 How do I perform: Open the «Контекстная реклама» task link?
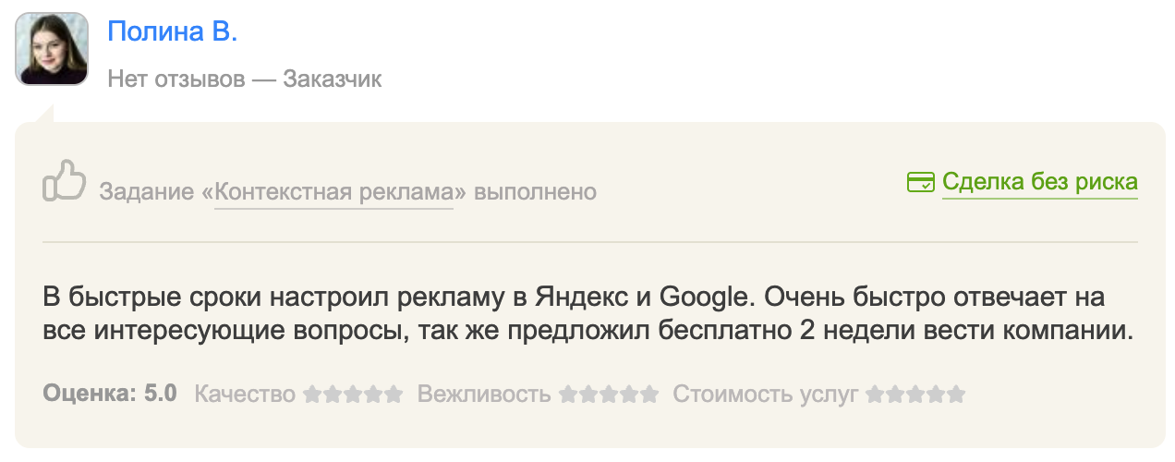pos(333,192)
